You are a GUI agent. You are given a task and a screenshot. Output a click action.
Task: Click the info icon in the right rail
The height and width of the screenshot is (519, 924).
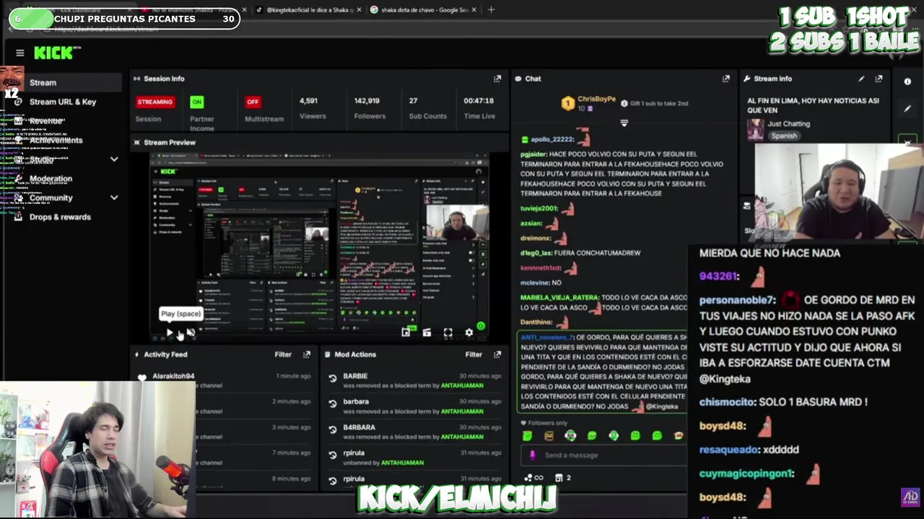(x=907, y=81)
